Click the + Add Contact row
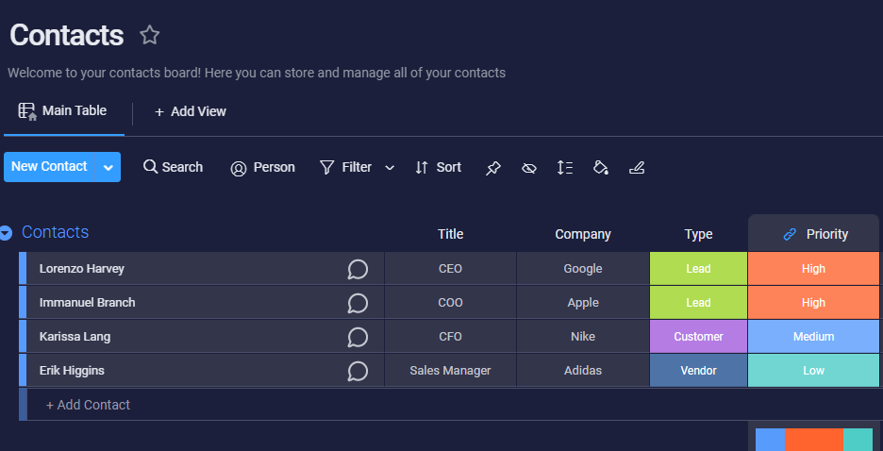Image resolution: width=883 pixels, height=451 pixels. coord(451,404)
